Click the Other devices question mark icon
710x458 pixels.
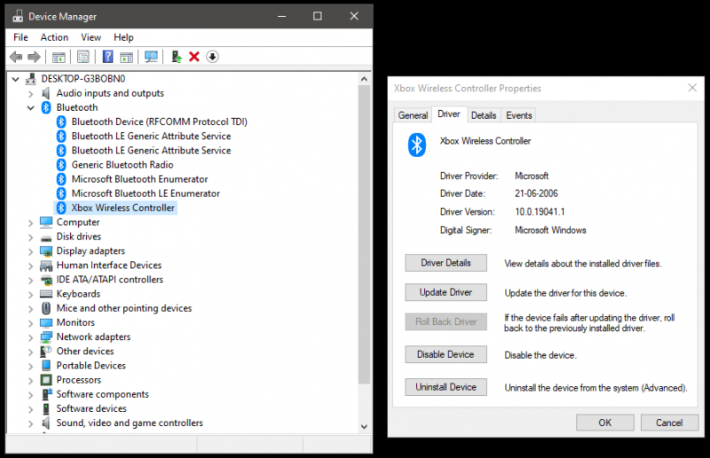pos(46,351)
